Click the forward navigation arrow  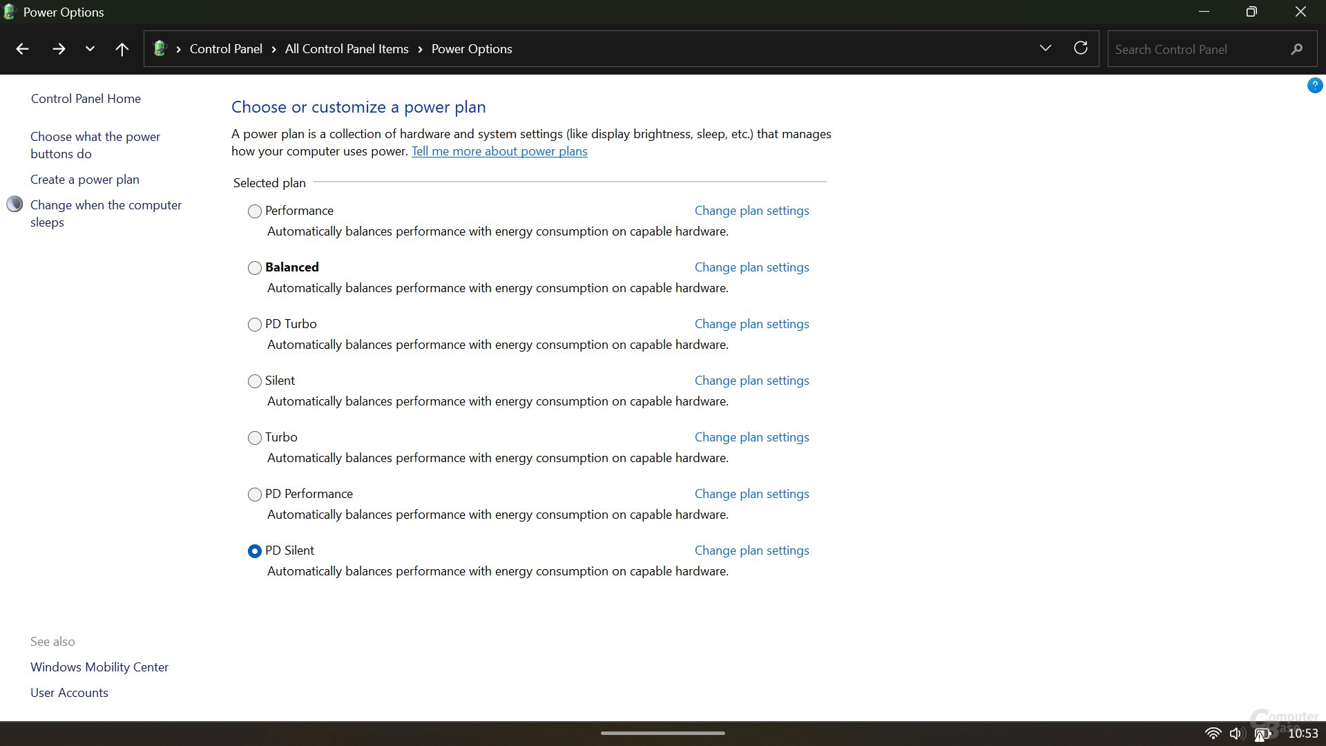pyautogui.click(x=59, y=49)
